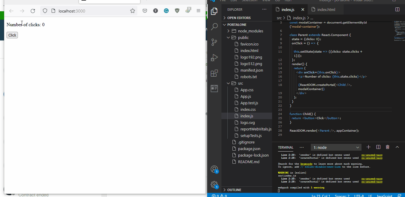Select the Explorer icon in activity bar
The image size is (405, 197).
tap(214, 11)
